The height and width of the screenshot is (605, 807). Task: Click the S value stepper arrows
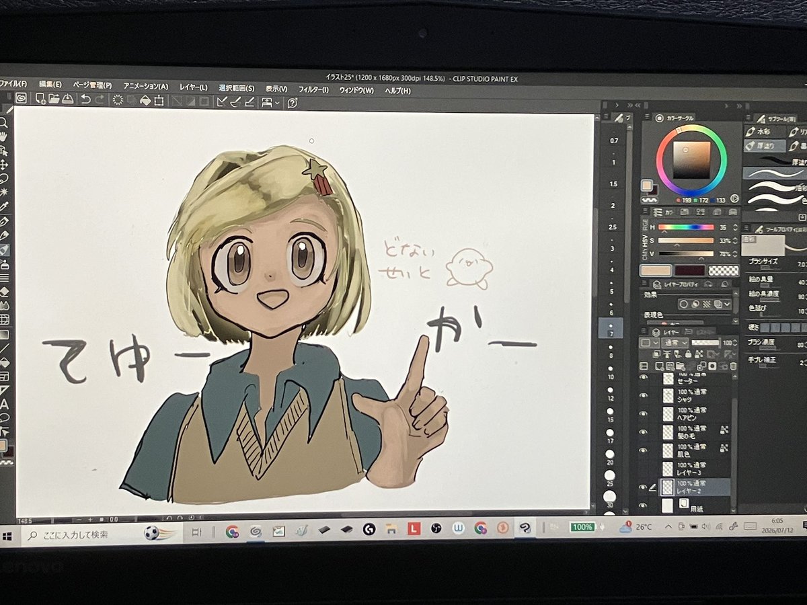tap(736, 240)
